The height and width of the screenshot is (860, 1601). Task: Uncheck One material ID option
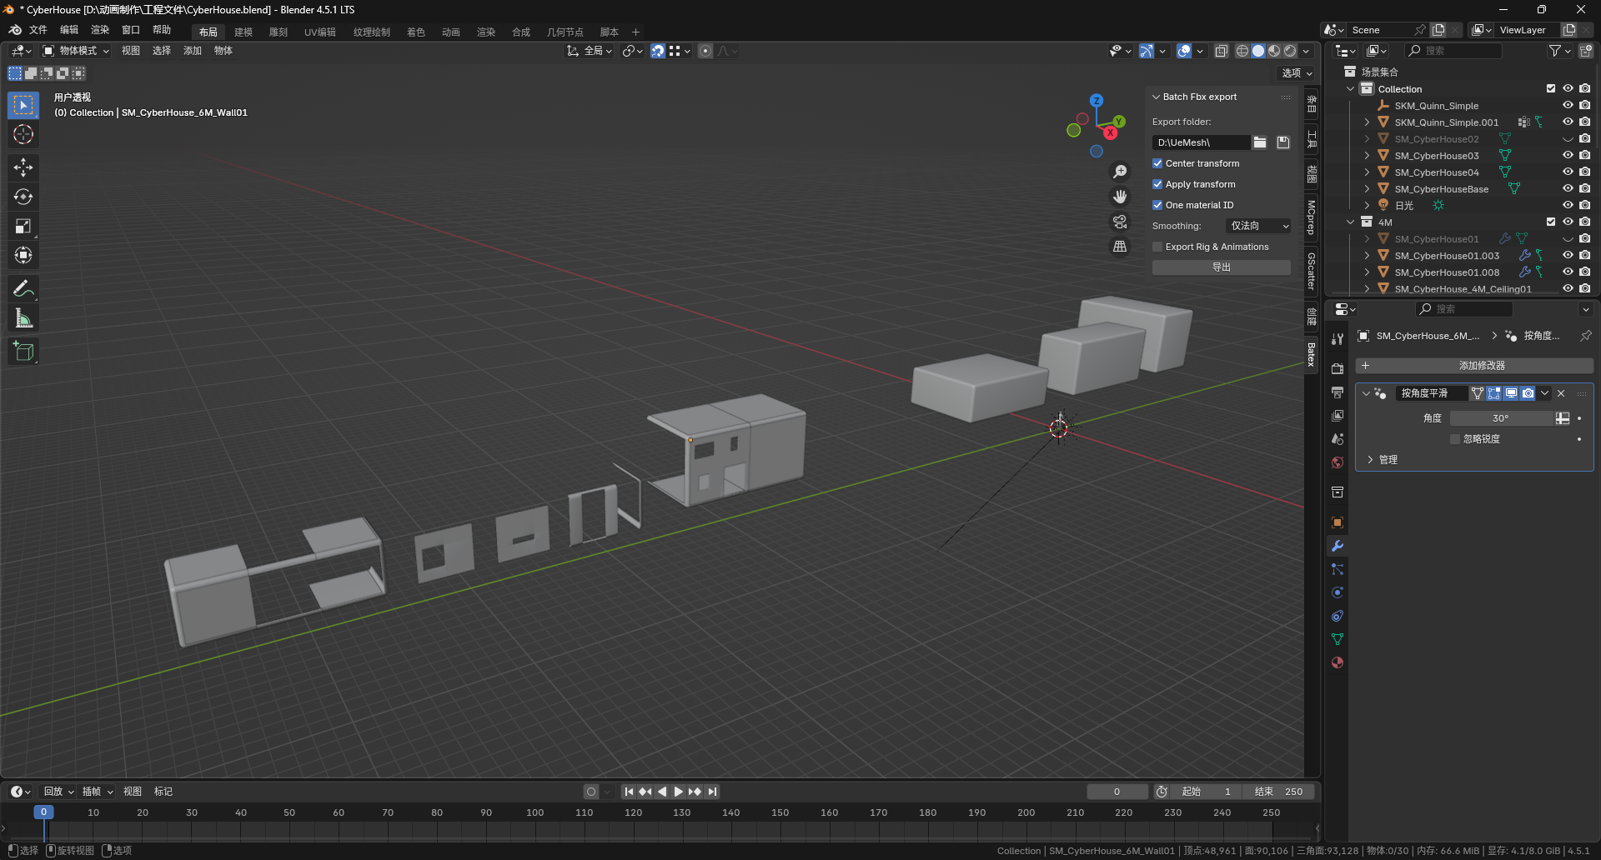click(1157, 205)
